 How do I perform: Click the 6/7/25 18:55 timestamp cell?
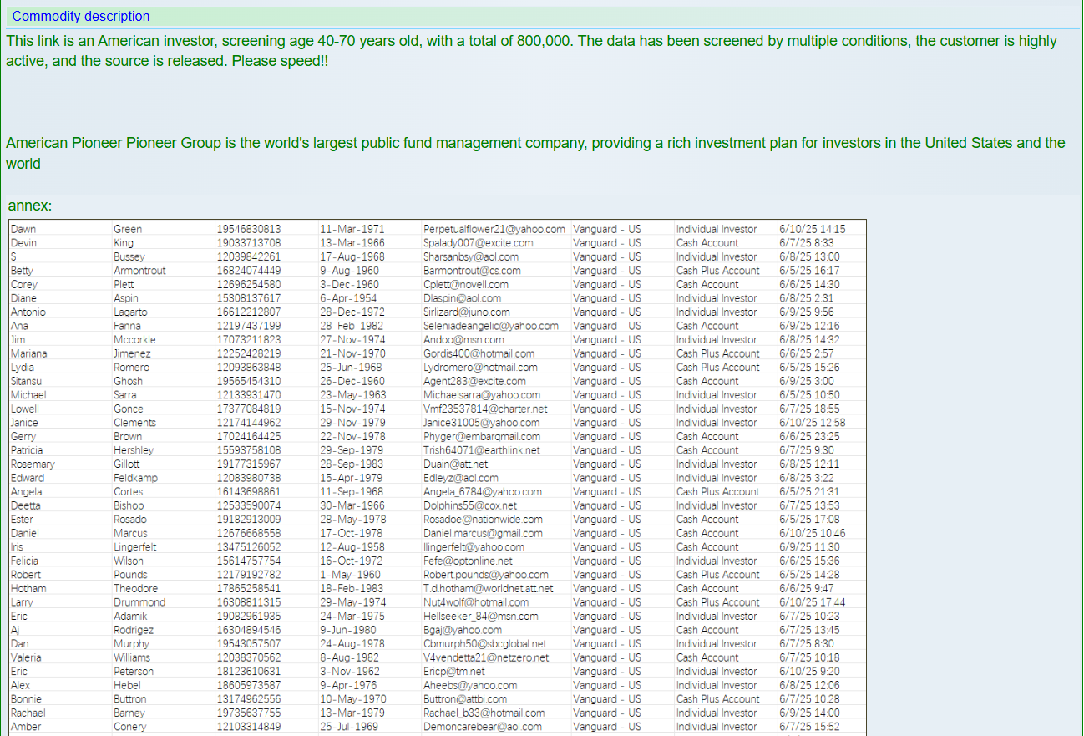pyautogui.click(x=808, y=409)
